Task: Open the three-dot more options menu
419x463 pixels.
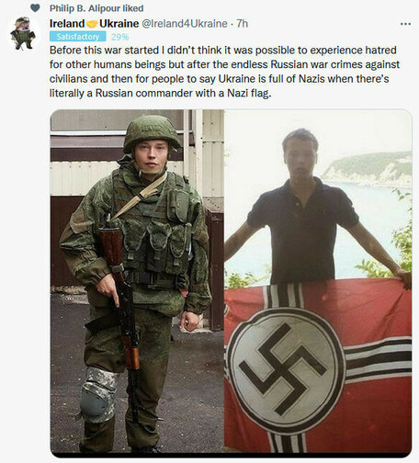Action: (405, 24)
